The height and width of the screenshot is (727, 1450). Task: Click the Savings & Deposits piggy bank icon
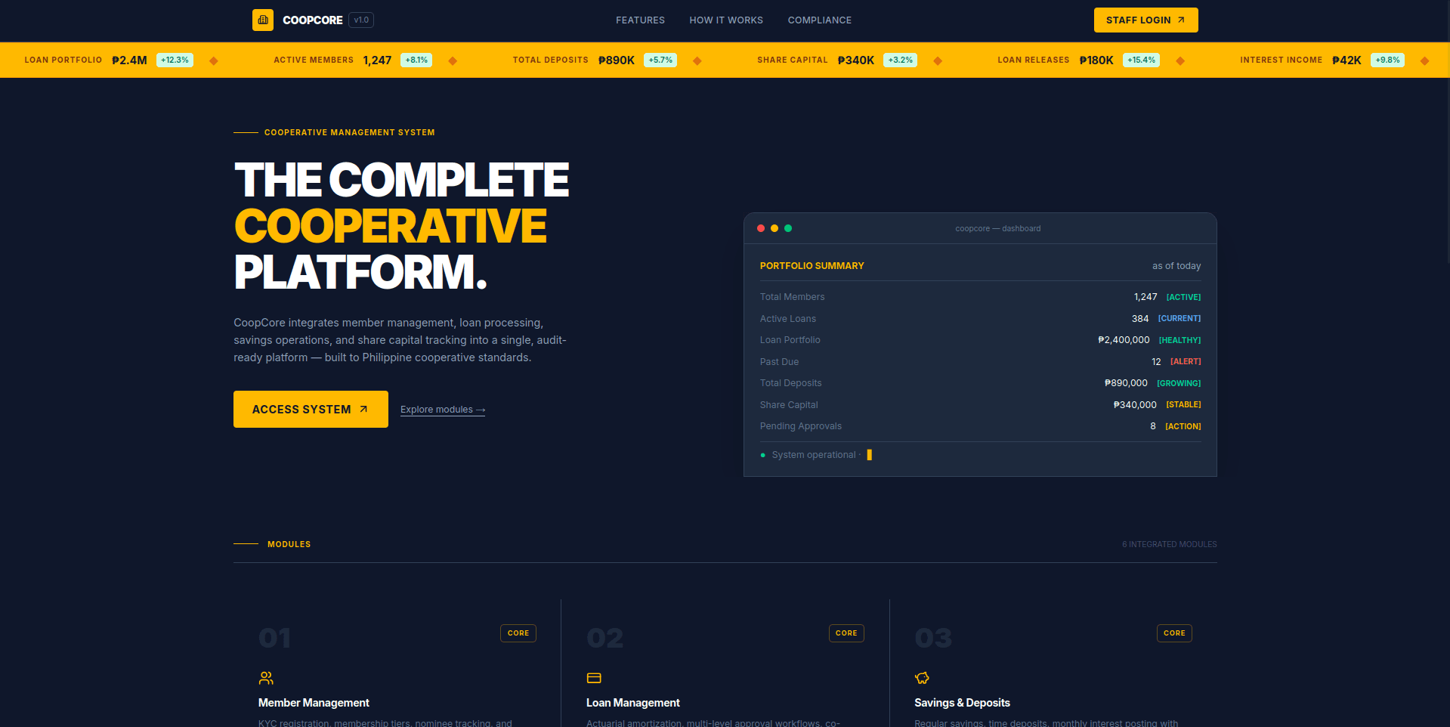click(922, 677)
